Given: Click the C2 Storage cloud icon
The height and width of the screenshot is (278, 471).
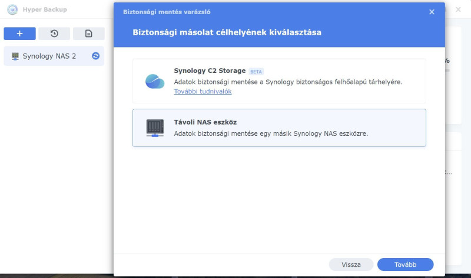Looking at the screenshot, I should coord(155,81).
